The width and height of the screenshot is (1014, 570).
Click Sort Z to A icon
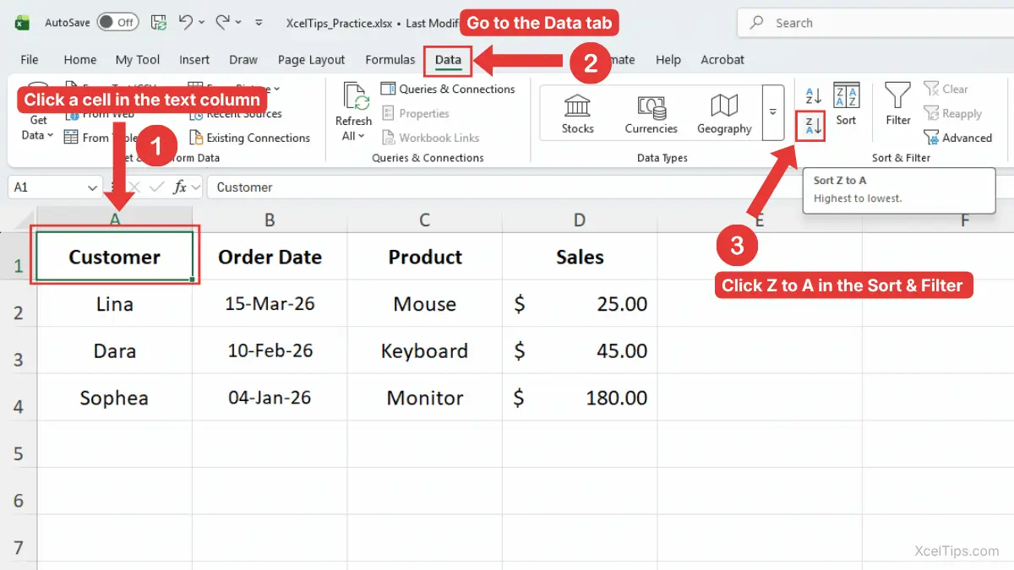click(813, 127)
